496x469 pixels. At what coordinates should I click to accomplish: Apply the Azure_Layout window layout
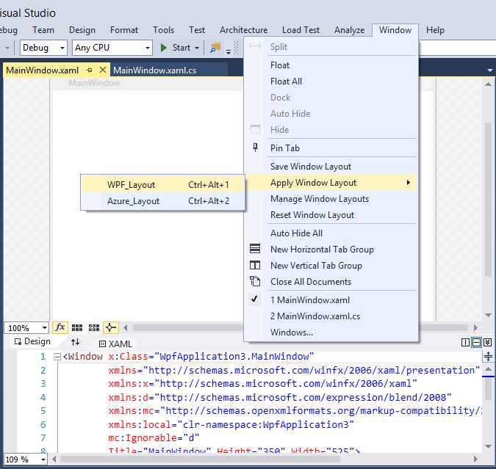tap(163, 200)
